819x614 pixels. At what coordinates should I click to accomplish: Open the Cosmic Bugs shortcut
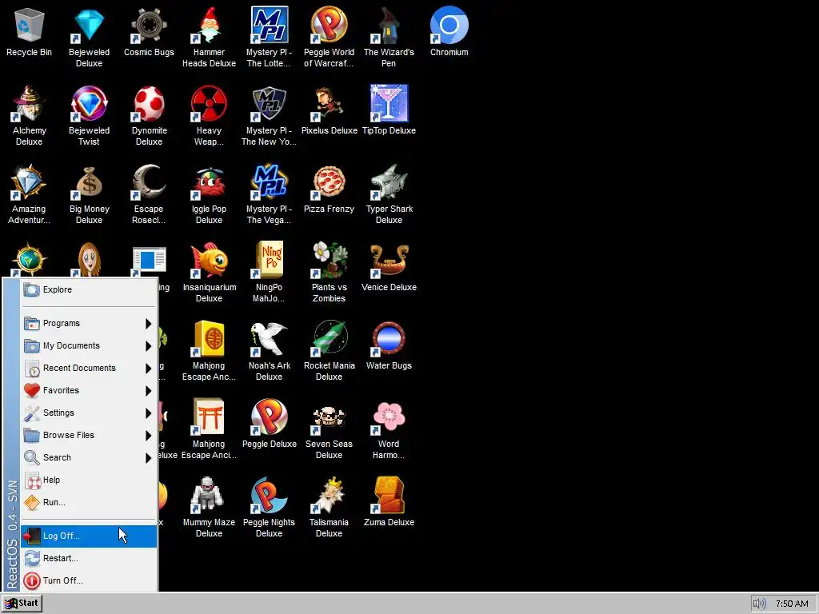click(x=149, y=25)
